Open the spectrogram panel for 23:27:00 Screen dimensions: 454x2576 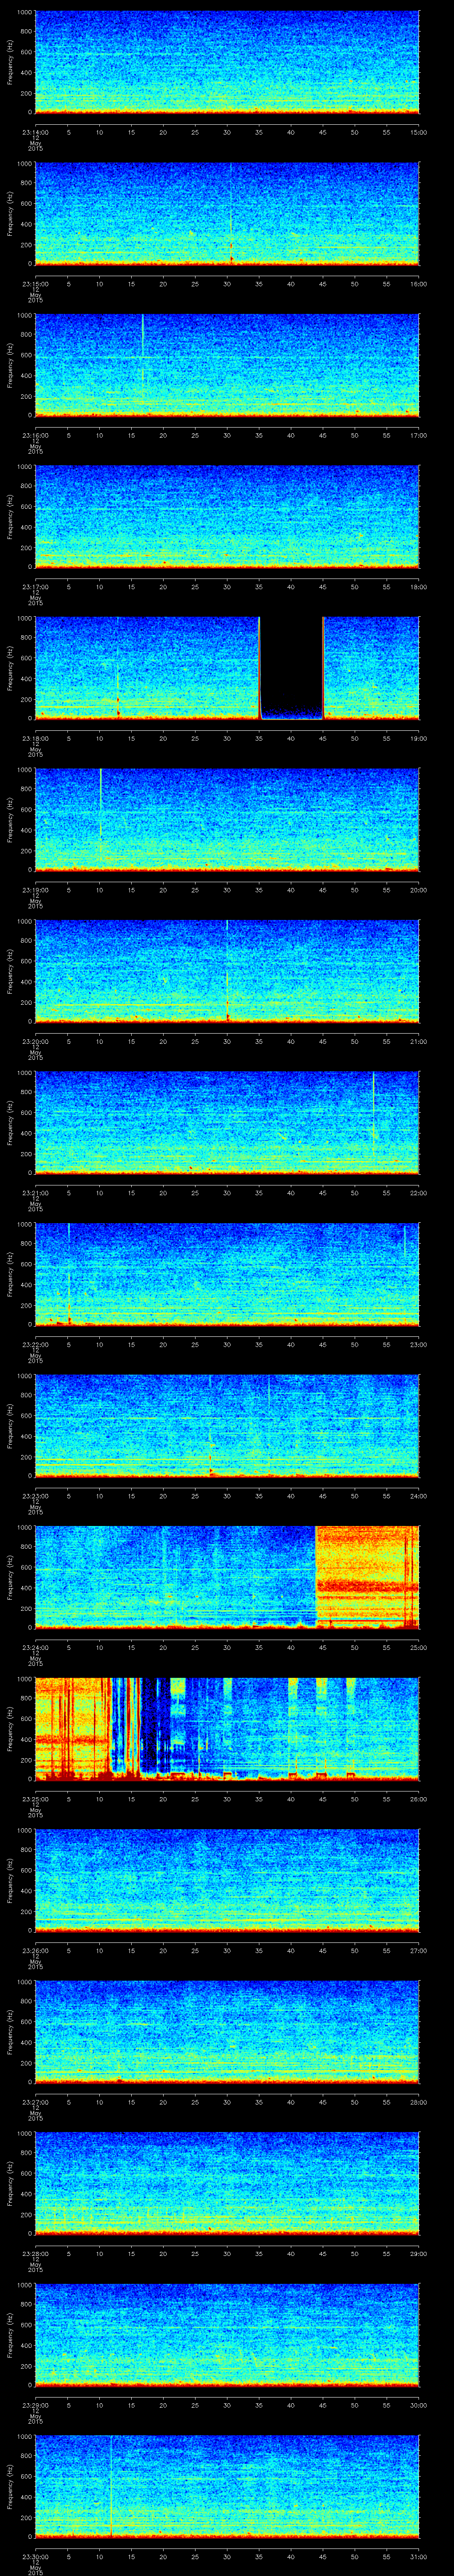tap(227, 2032)
